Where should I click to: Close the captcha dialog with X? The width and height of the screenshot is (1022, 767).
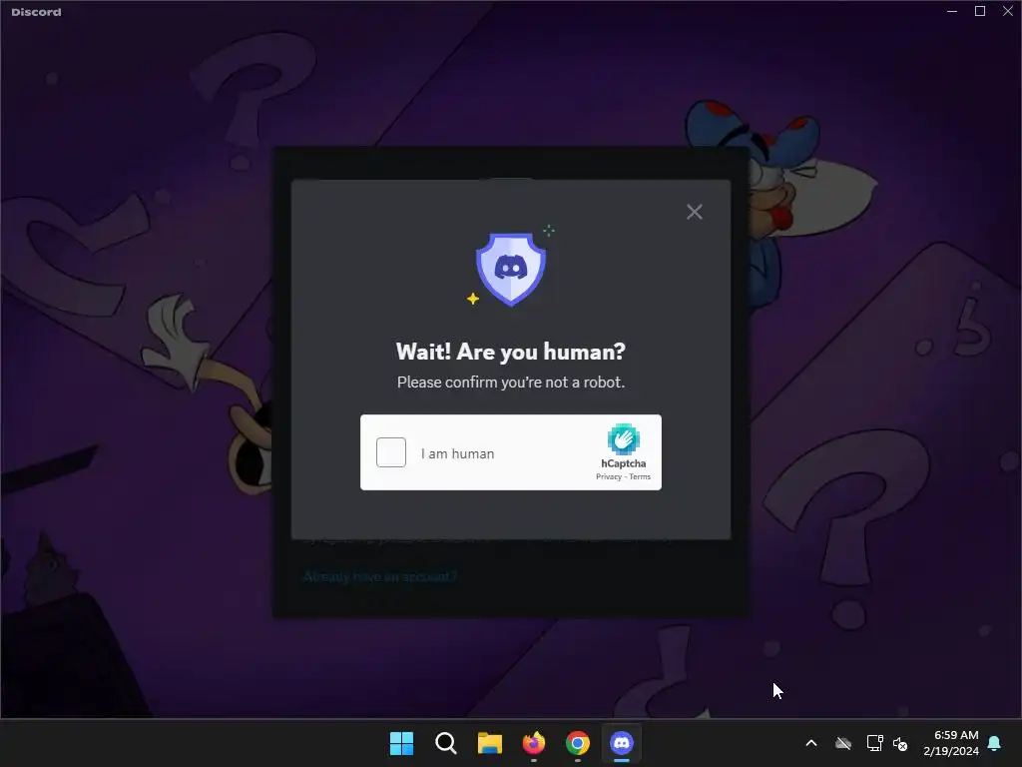pyautogui.click(x=695, y=212)
